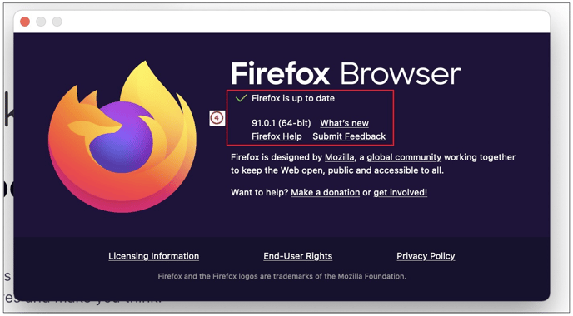Open the What's new link
The height and width of the screenshot is (316, 573).
(x=344, y=123)
